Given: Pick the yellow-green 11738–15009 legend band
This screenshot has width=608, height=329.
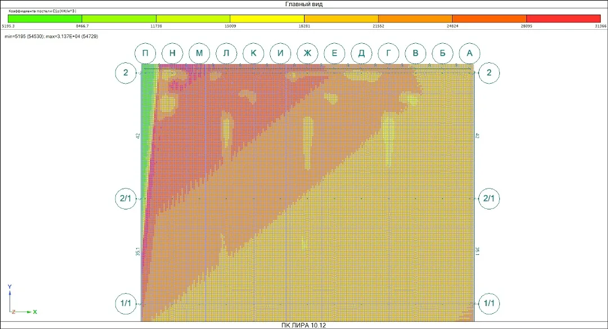Looking at the screenshot, I should pos(193,19).
